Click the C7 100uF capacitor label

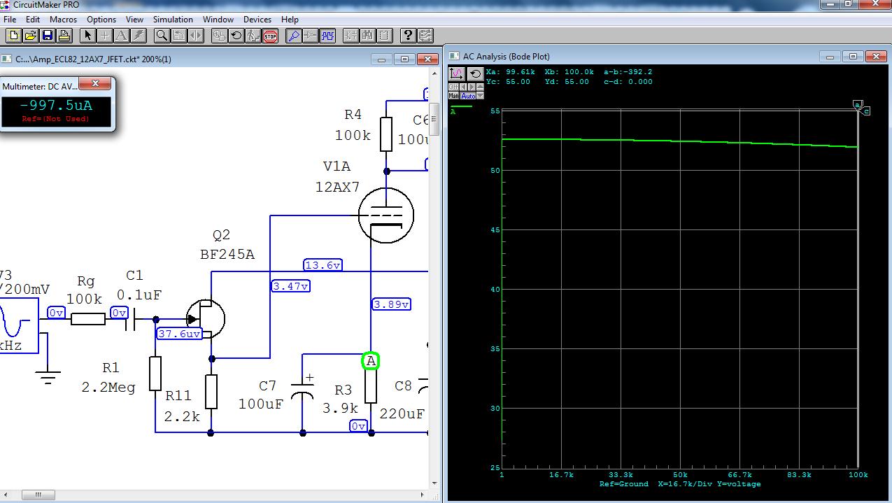260,395
